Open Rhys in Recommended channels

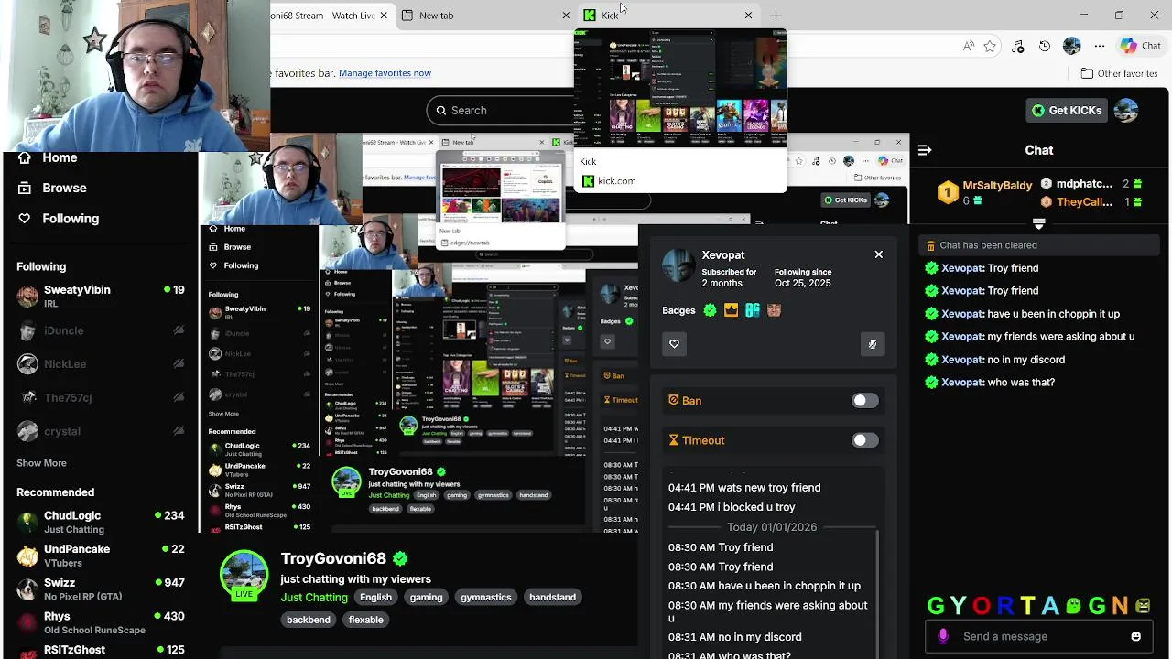[101, 622]
